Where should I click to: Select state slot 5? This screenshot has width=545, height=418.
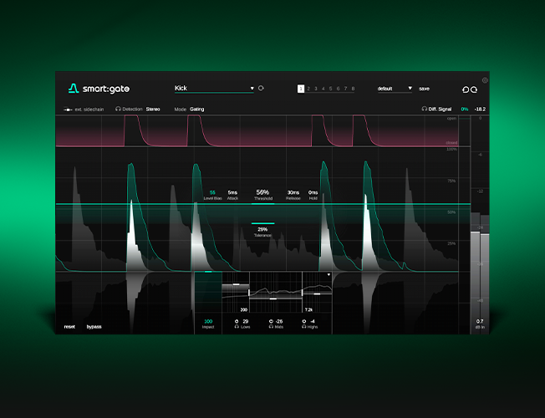coord(330,89)
